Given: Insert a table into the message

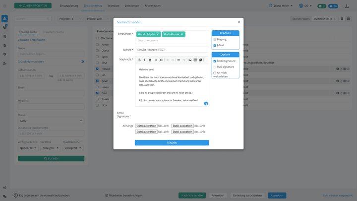Looking at the screenshot, I should pos(195,60).
